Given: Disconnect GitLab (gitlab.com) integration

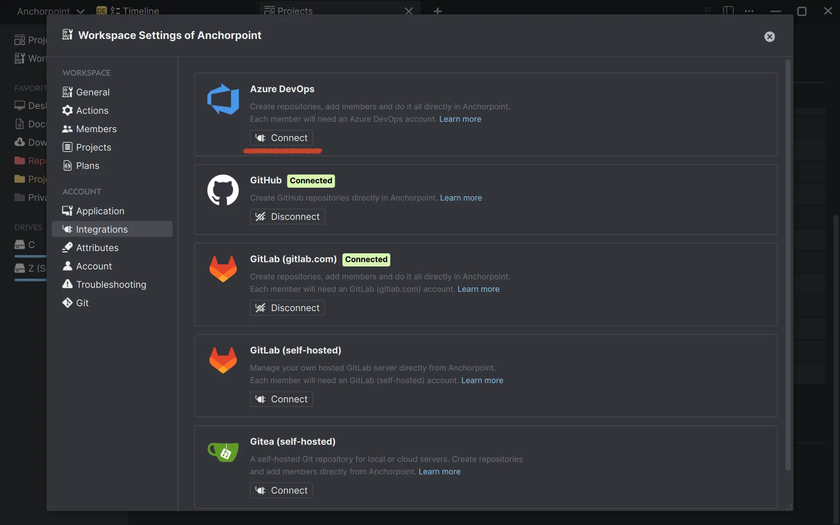Looking at the screenshot, I should coord(287,308).
